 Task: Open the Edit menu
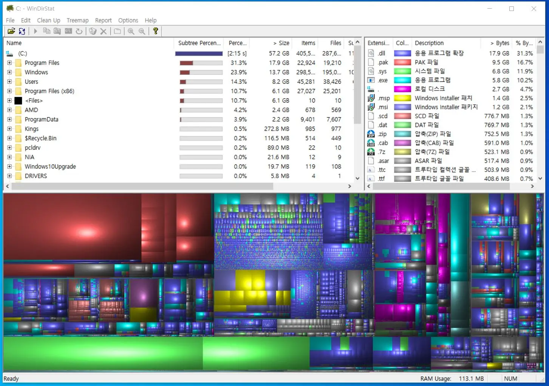click(x=26, y=20)
